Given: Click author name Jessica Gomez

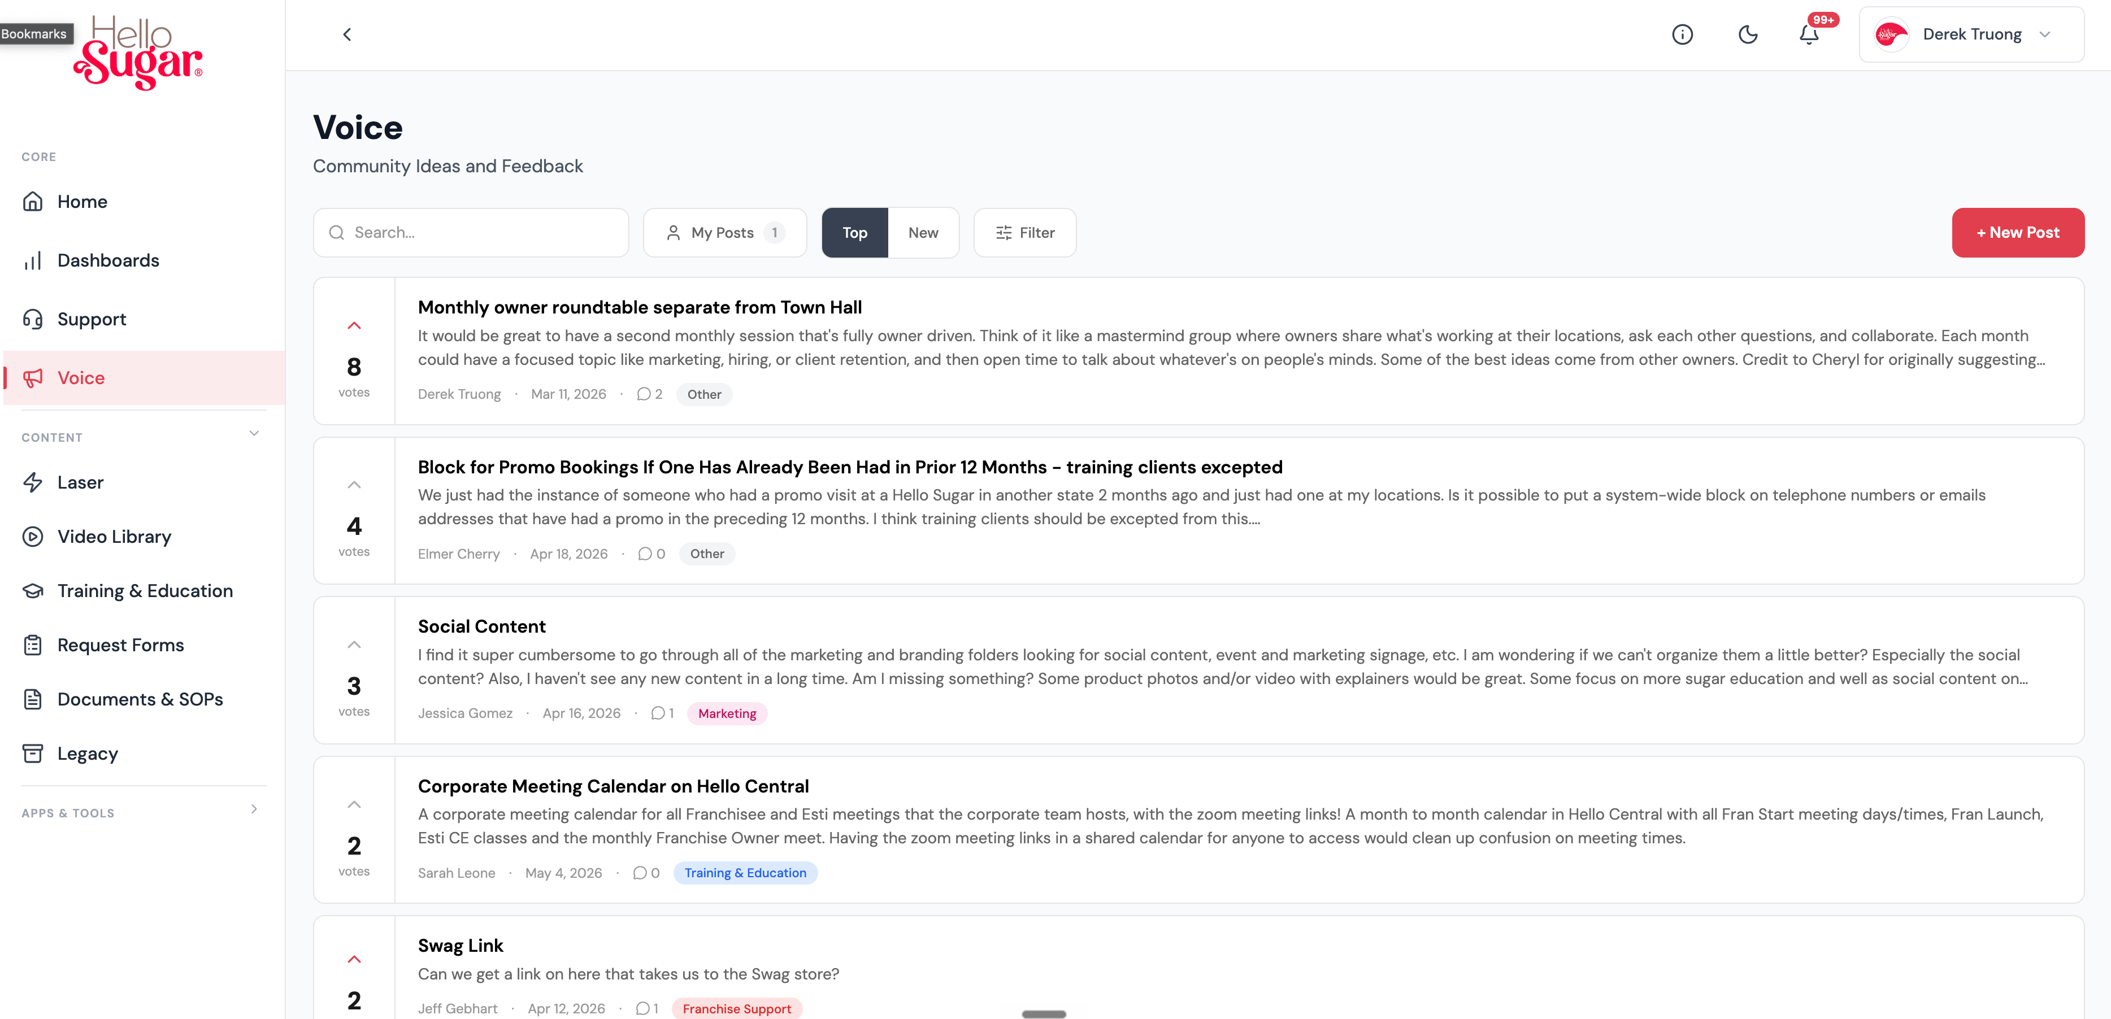Looking at the screenshot, I should tap(464, 713).
